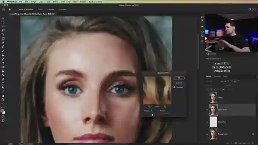Select the Rectangular Marquee tool

point(3,22)
